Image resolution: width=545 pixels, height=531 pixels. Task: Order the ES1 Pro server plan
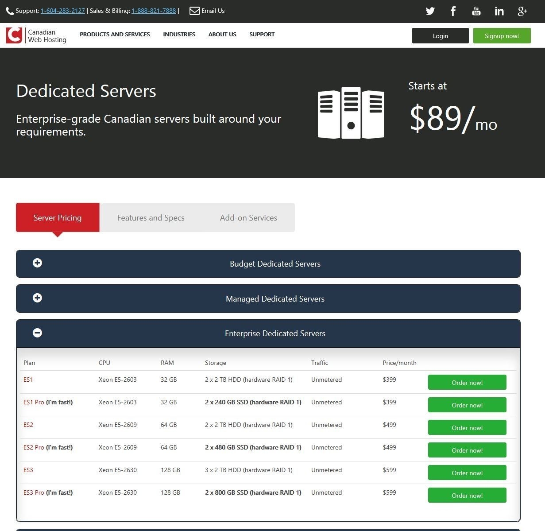click(467, 405)
